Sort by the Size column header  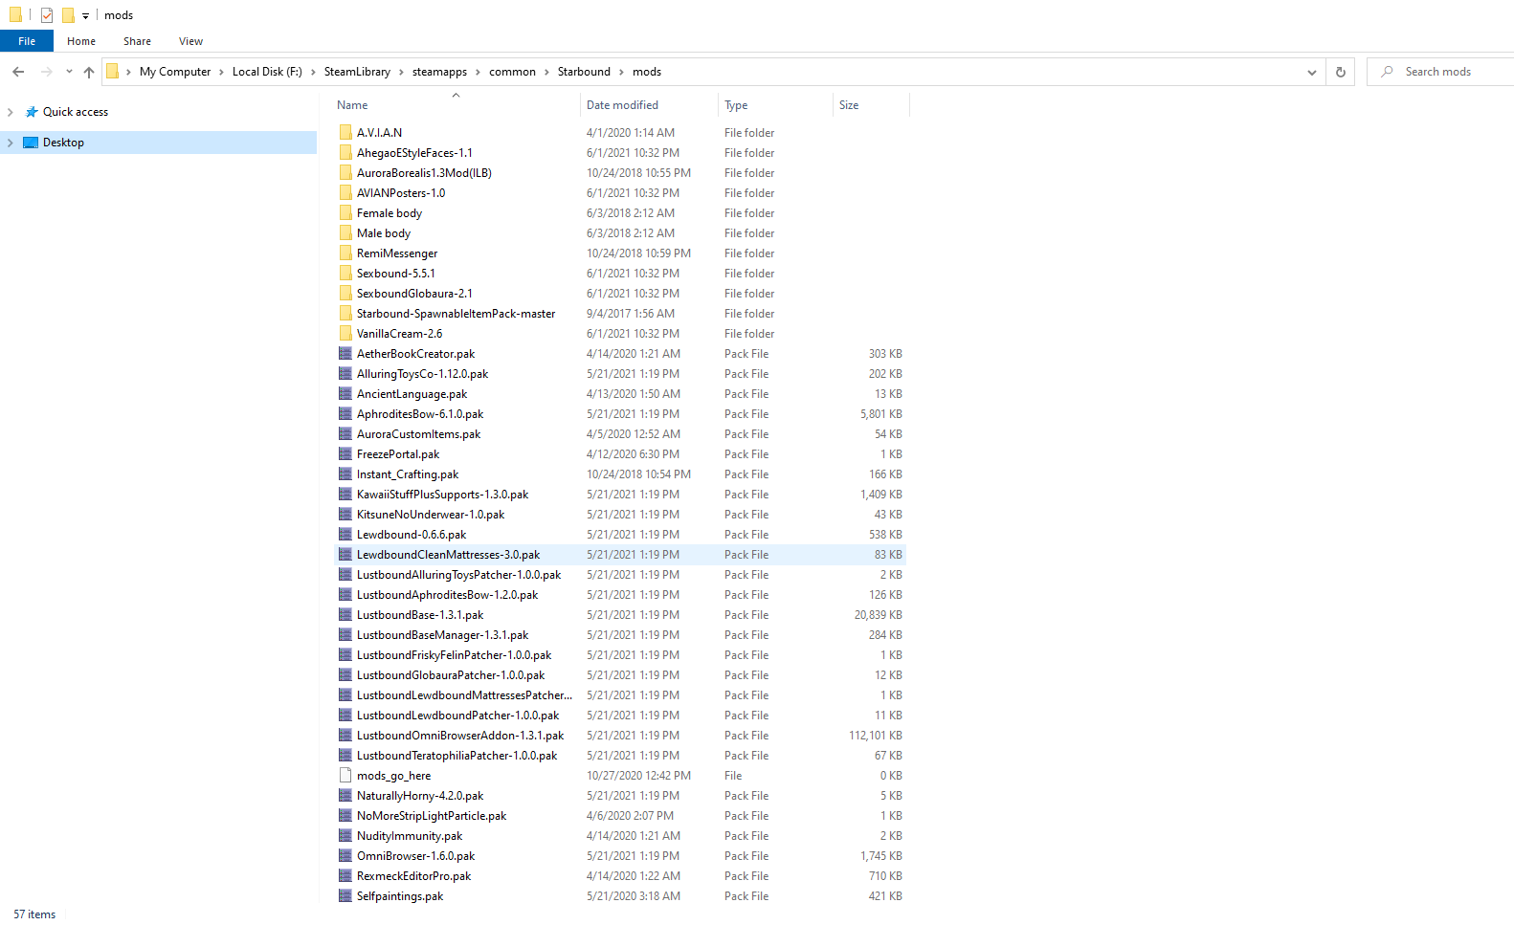tap(849, 105)
